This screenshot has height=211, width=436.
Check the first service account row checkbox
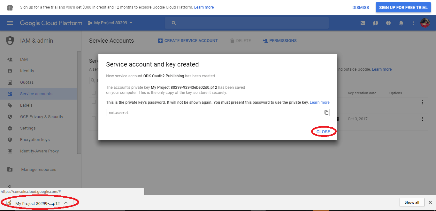[x=94, y=102]
